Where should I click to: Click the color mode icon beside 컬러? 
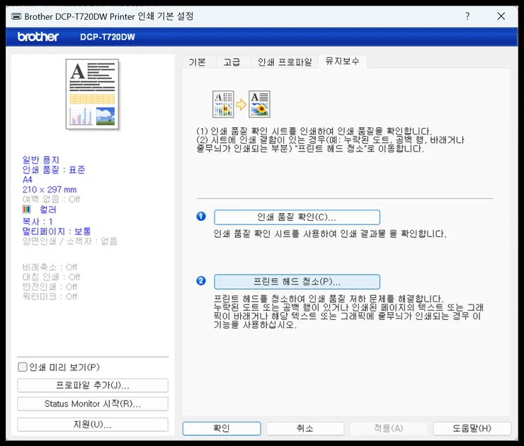tap(27, 210)
